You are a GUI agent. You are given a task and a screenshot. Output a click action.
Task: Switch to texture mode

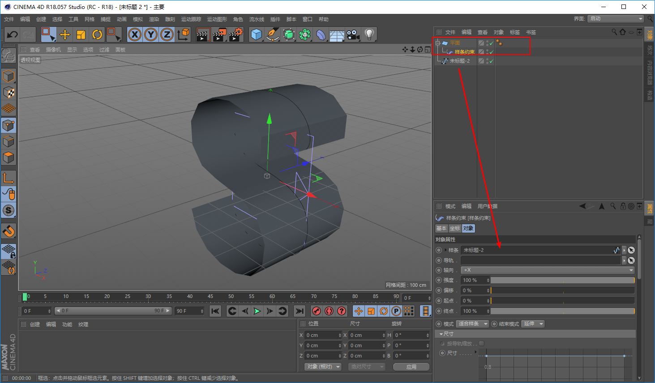point(9,93)
